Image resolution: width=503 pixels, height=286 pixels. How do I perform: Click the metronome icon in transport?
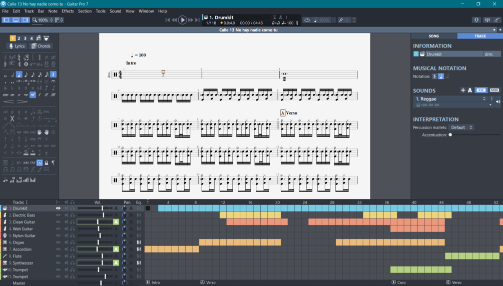pos(280,17)
